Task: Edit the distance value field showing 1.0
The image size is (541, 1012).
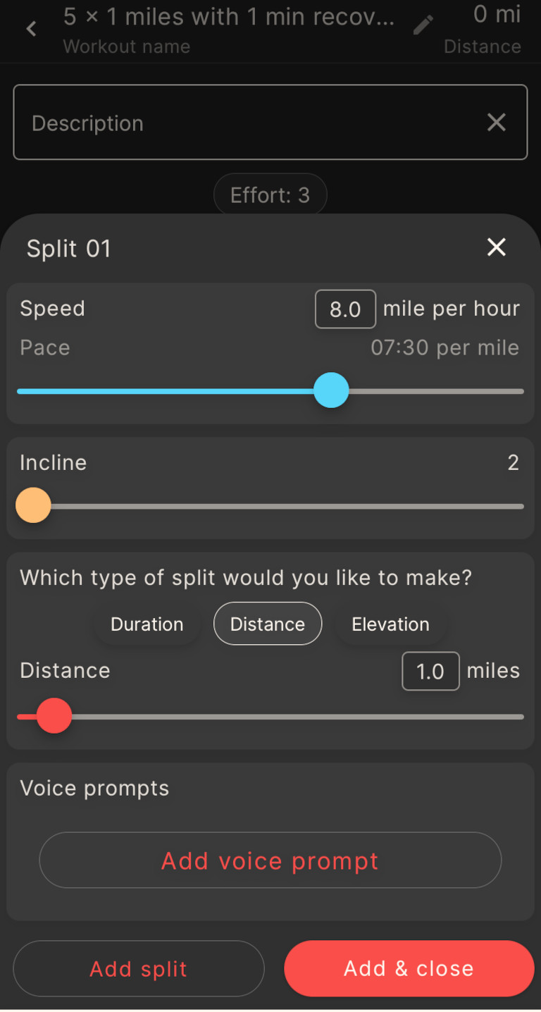Action: click(430, 671)
